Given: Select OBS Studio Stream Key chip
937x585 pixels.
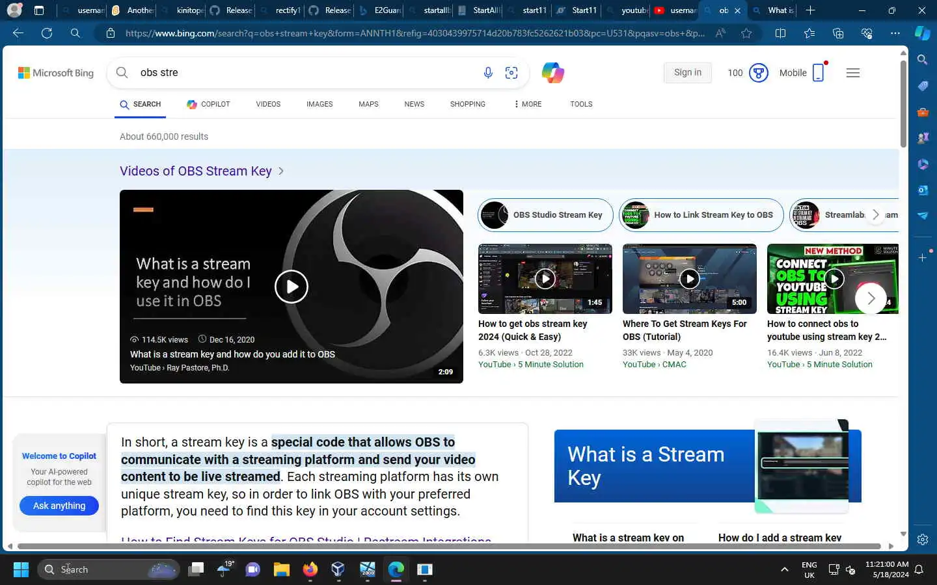Looking at the screenshot, I should coord(545,214).
